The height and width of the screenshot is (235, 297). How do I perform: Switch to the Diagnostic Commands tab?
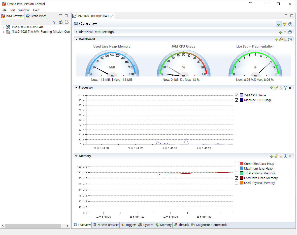(209, 225)
